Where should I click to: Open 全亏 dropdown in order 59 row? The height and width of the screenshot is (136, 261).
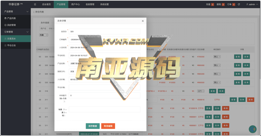[x=201, y=91]
